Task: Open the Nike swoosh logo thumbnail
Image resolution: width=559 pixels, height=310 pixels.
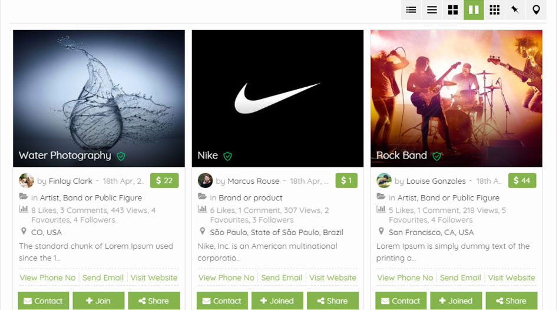Action: coord(277,97)
